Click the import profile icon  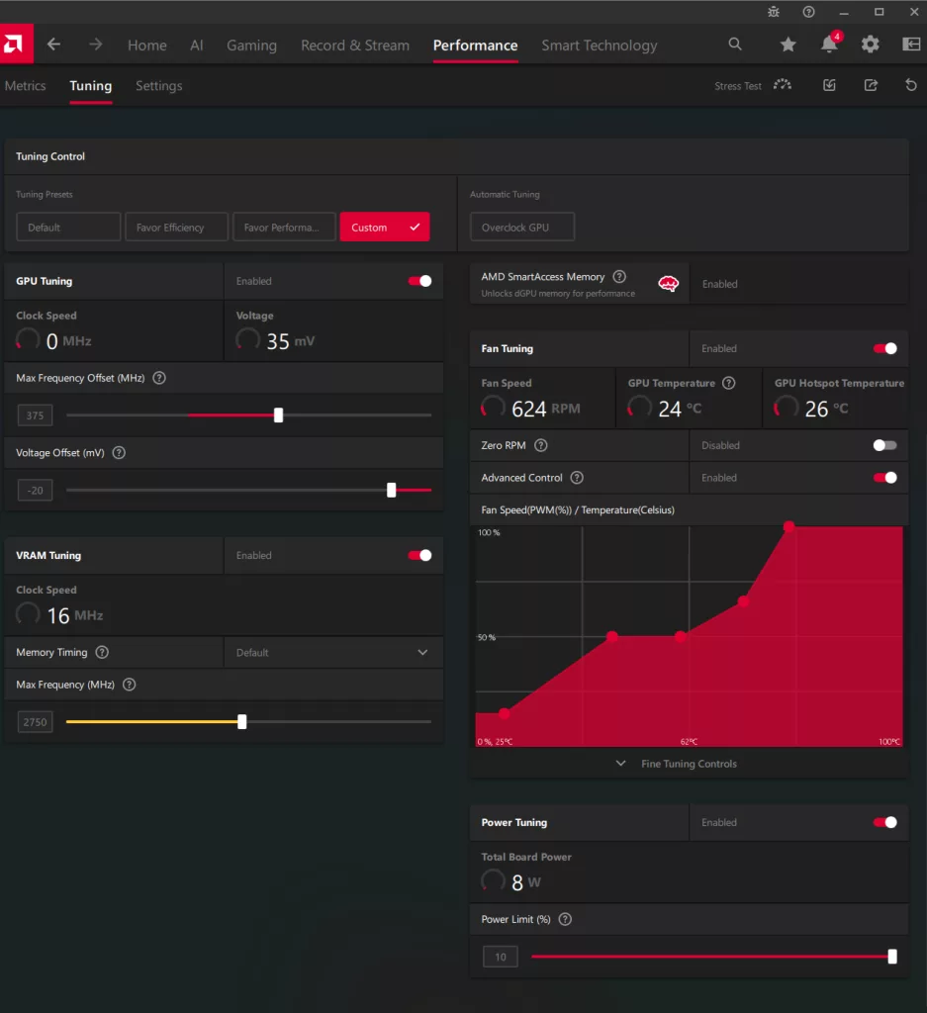coord(829,85)
